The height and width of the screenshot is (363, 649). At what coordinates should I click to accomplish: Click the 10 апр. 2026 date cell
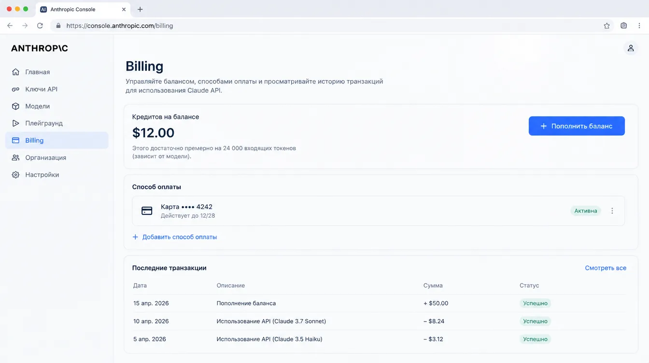(151, 321)
